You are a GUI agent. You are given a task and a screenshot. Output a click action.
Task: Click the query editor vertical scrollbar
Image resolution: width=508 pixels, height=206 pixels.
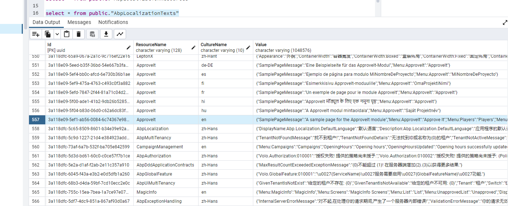point(378,7)
